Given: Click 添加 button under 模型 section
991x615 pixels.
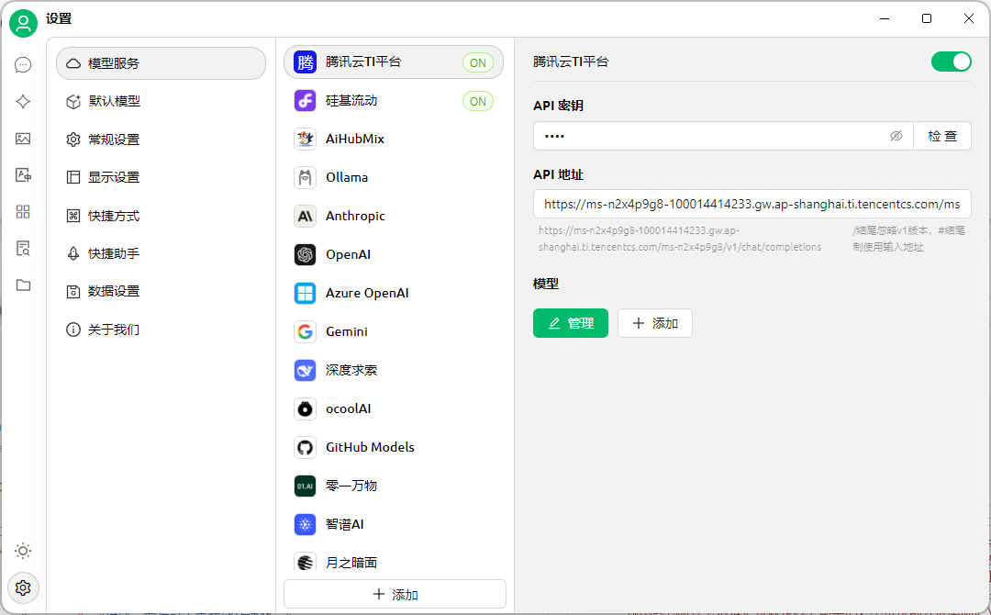Looking at the screenshot, I should (x=655, y=323).
